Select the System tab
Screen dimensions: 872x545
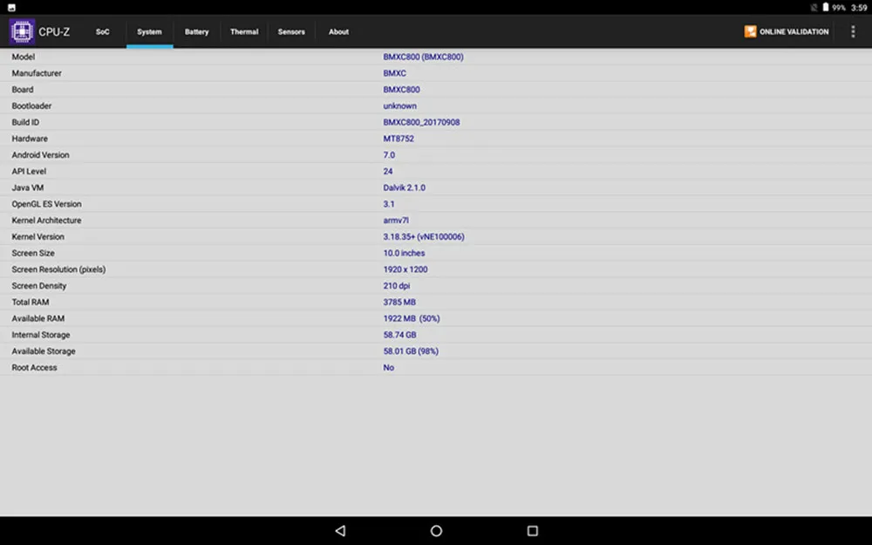(x=150, y=31)
